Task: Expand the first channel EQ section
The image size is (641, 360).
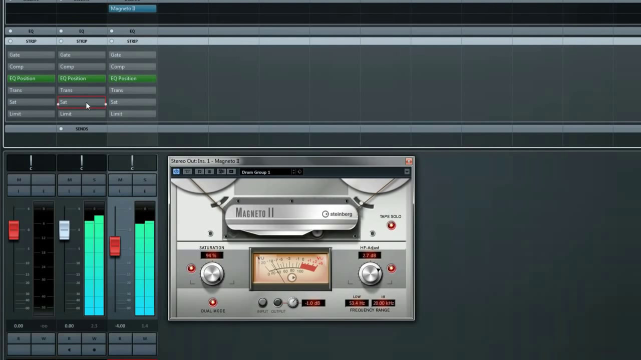Action: tap(31, 31)
